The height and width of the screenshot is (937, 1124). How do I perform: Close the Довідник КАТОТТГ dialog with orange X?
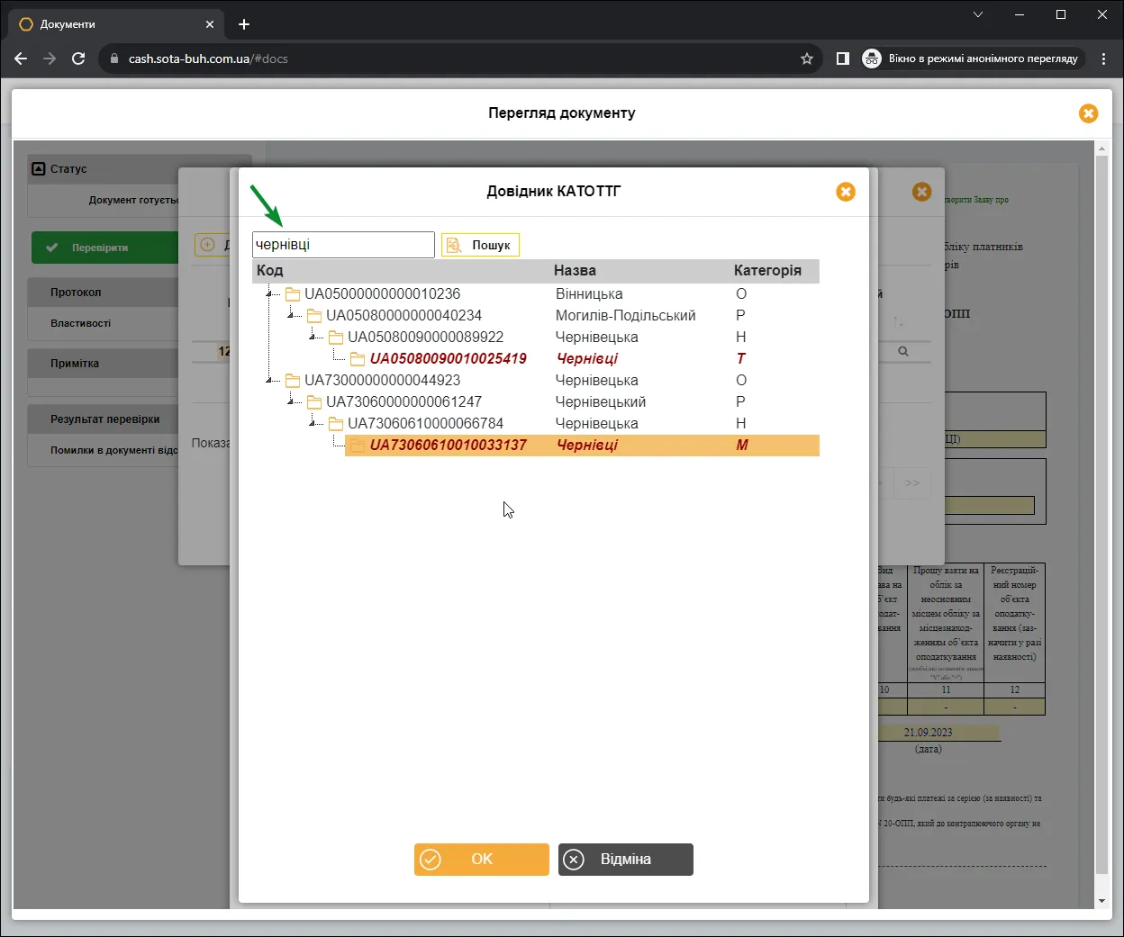point(846,192)
